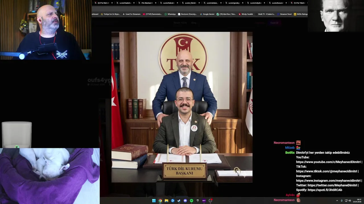The image size is (364, 204).
Task: Open the purple NEXT app taskbar icon
Action: tap(204, 201)
